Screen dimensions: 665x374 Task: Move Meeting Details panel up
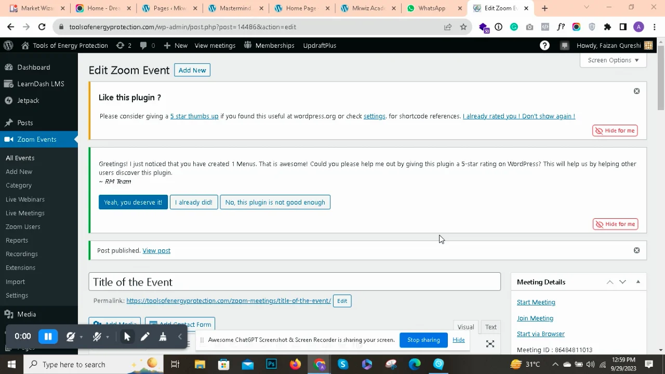click(x=610, y=282)
